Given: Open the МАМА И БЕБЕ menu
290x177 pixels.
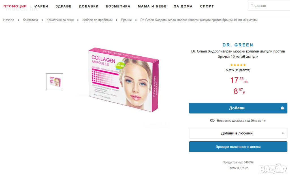Looking at the screenshot, I should coord(152,6).
